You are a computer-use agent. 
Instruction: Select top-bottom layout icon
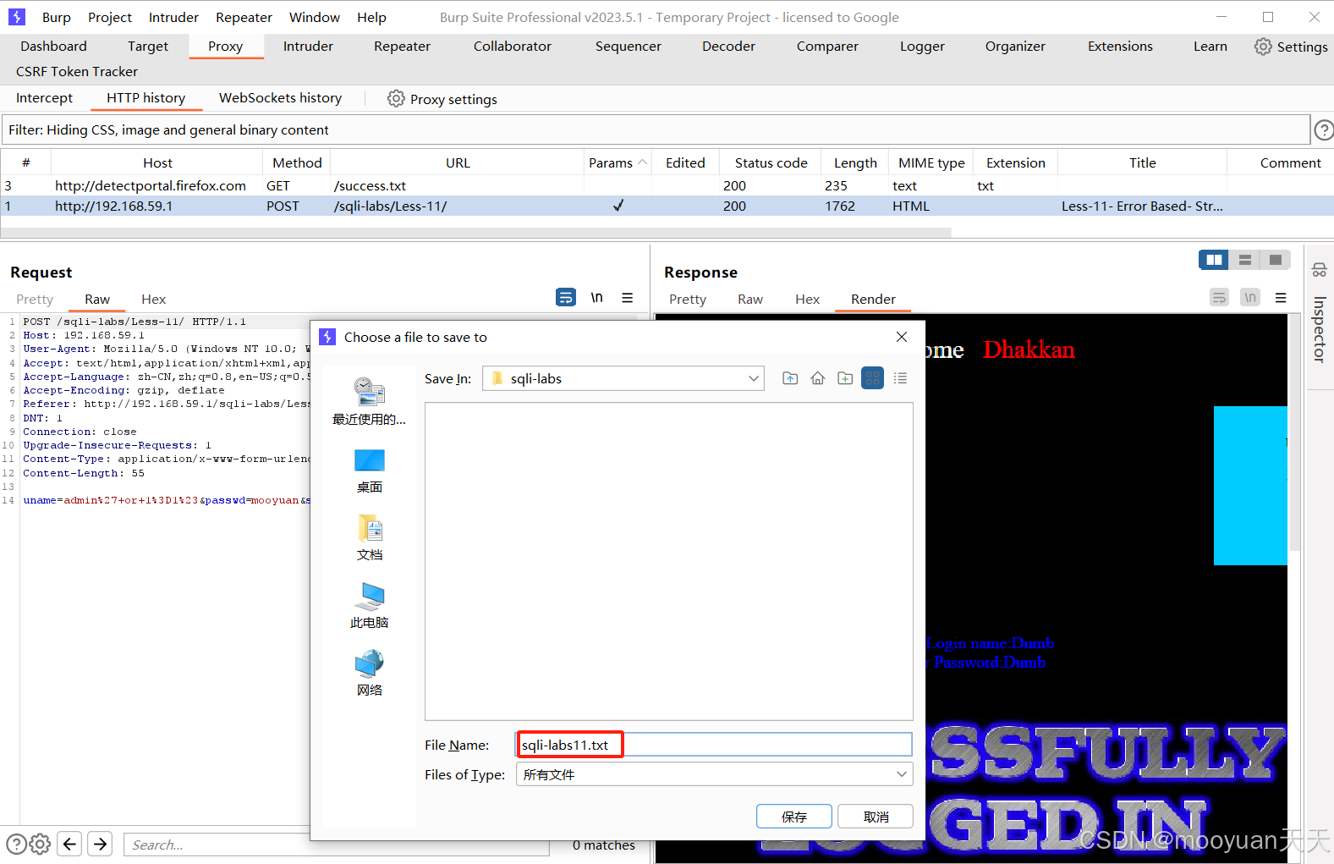[1244, 260]
